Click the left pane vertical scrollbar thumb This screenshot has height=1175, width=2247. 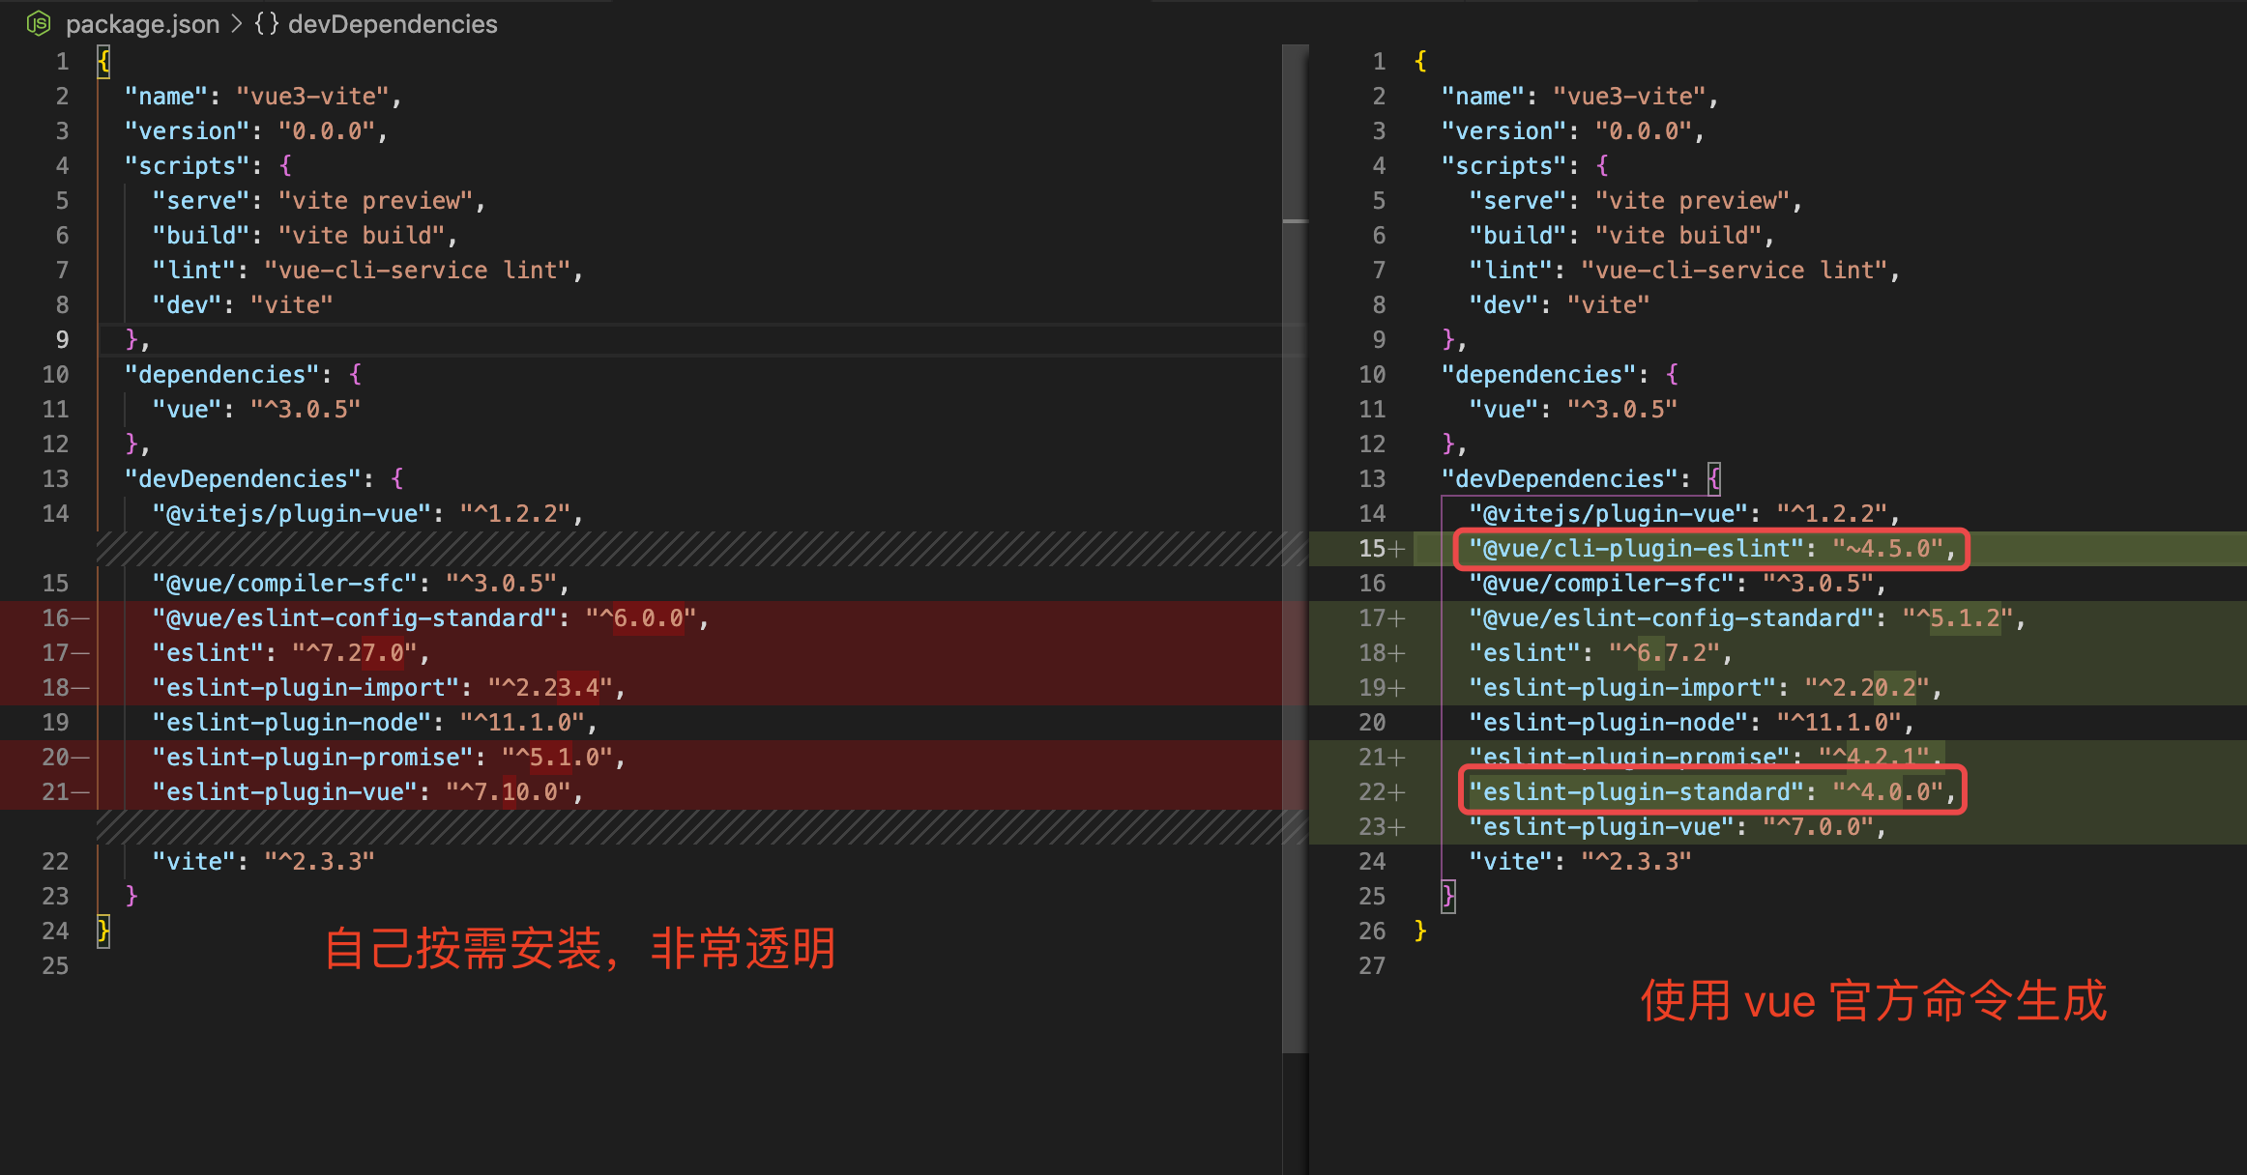click(1295, 135)
